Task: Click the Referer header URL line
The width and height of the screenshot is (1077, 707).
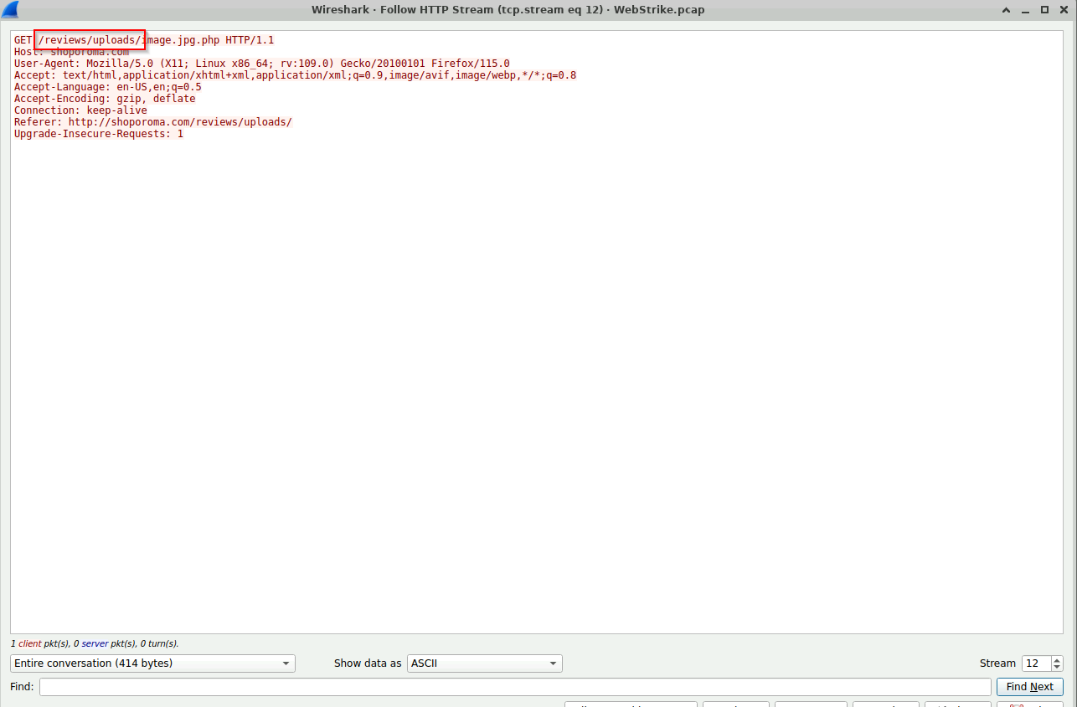Action: [x=152, y=122]
